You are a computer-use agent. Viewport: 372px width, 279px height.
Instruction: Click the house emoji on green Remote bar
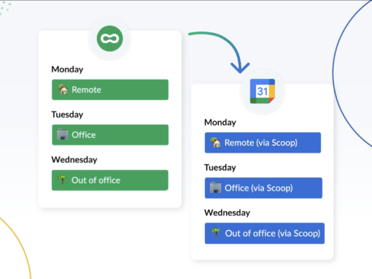coord(63,89)
